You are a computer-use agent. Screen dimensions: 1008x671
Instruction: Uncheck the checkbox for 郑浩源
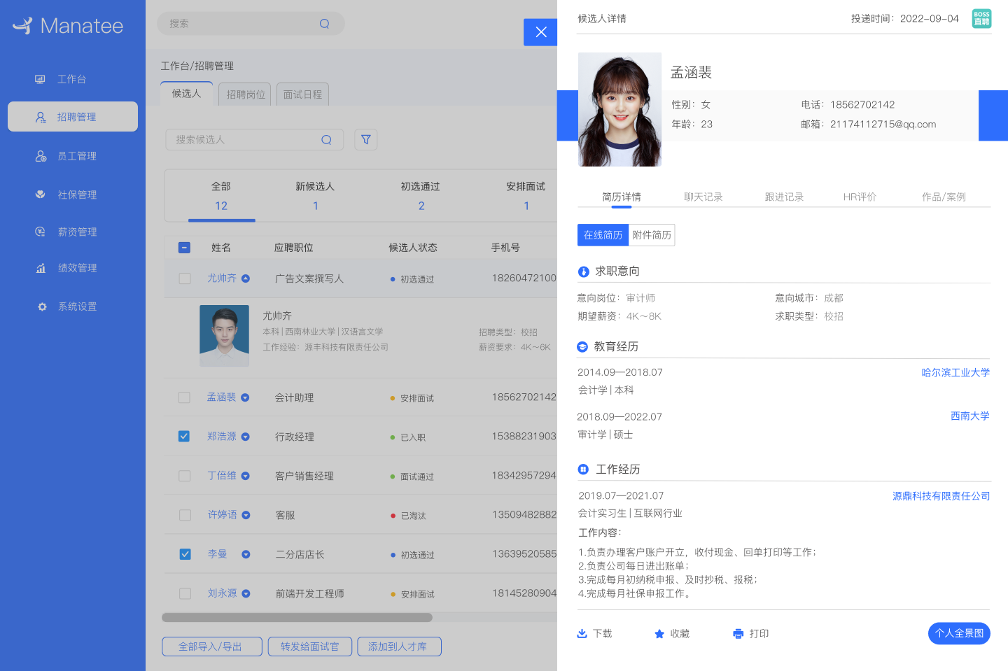[x=184, y=436]
